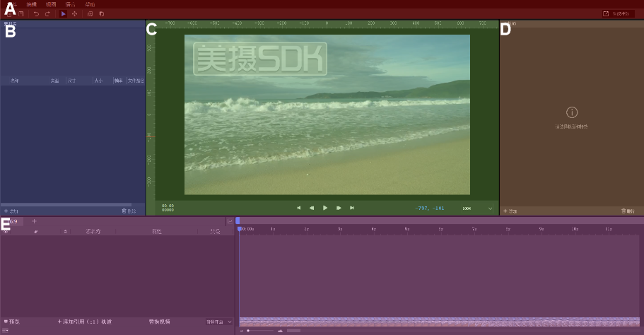The height and width of the screenshot is (335, 644).
Task: Click the 预览 button at the timeline bottom
Action: pyautogui.click(x=12, y=322)
